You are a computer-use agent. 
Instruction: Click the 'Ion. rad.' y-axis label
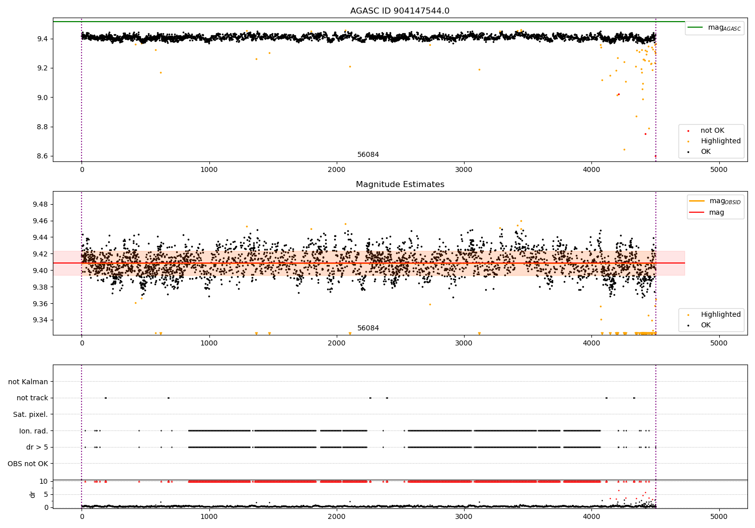pyautogui.click(x=34, y=431)
